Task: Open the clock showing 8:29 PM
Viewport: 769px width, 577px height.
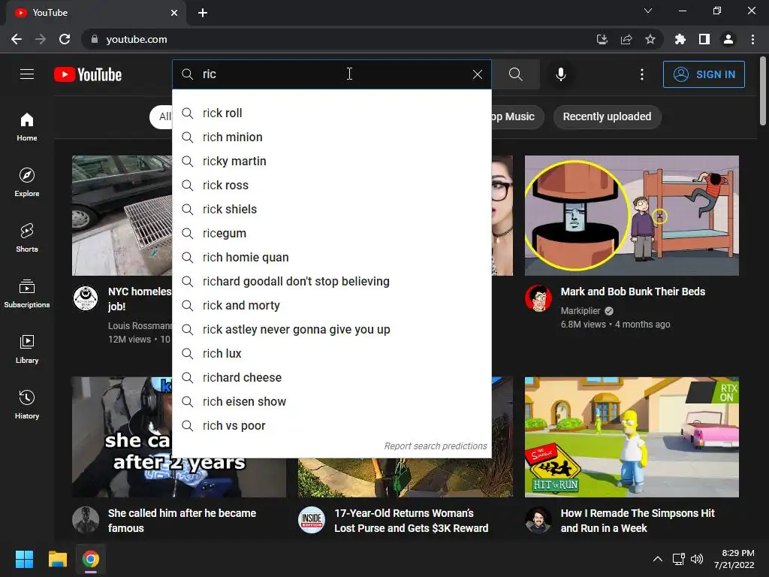Action: pyautogui.click(x=734, y=559)
